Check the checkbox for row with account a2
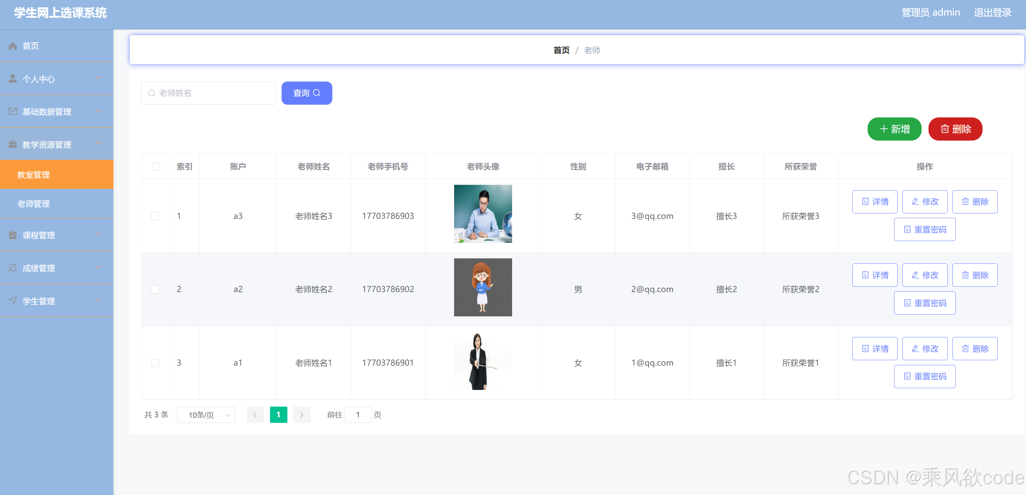The height and width of the screenshot is (495, 1026). [x=156, y=290]
